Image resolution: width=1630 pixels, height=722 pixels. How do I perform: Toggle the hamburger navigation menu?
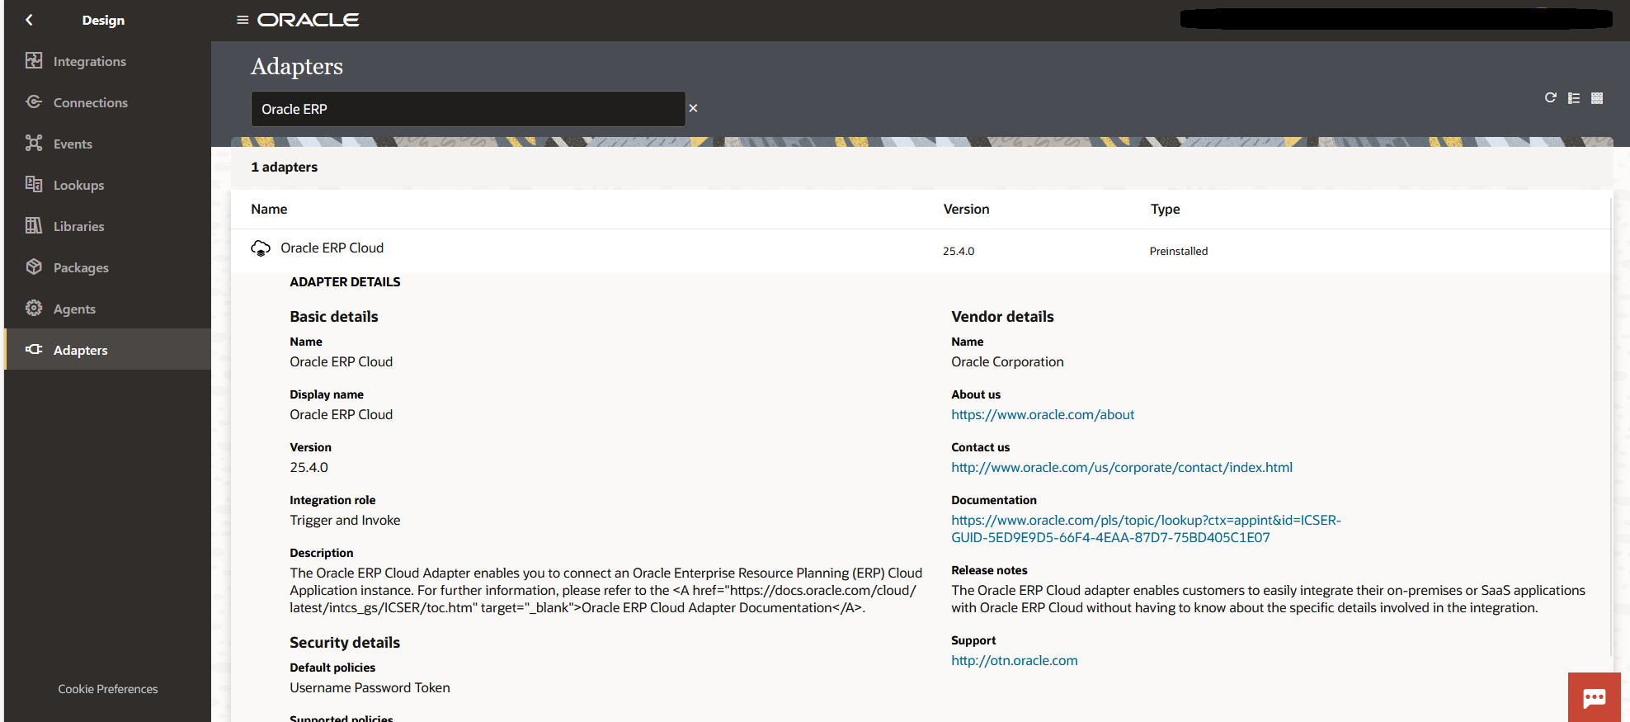[x=243, y=20]
